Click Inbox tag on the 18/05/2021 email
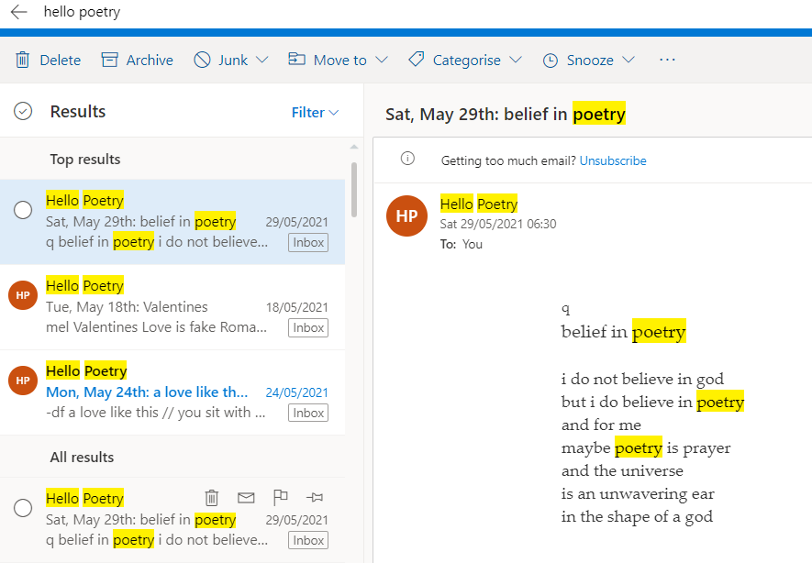 tap(308, 327)
